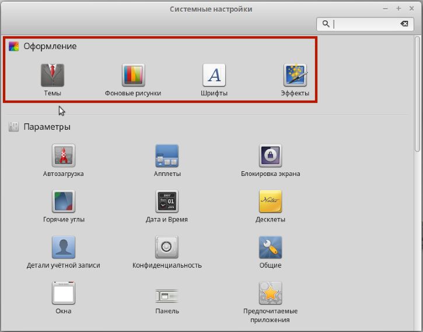The image size is (423, 332).
Task: Open the Шрифты fonts icon
Action: (x=214, y=75)
